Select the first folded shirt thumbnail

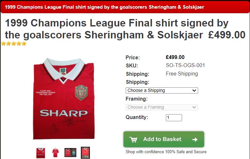click(41, 153)
